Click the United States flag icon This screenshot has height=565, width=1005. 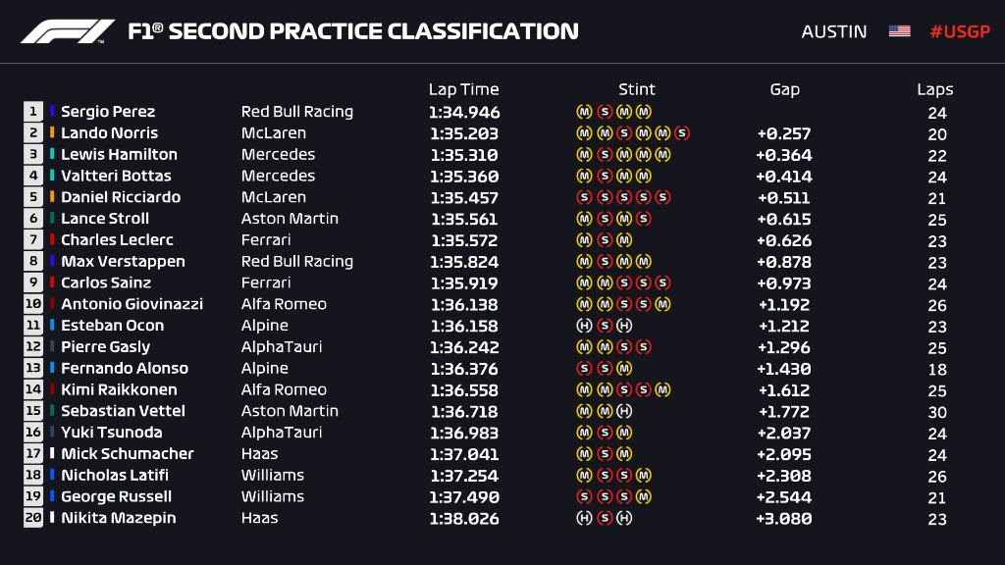click(x=899, y=31)
